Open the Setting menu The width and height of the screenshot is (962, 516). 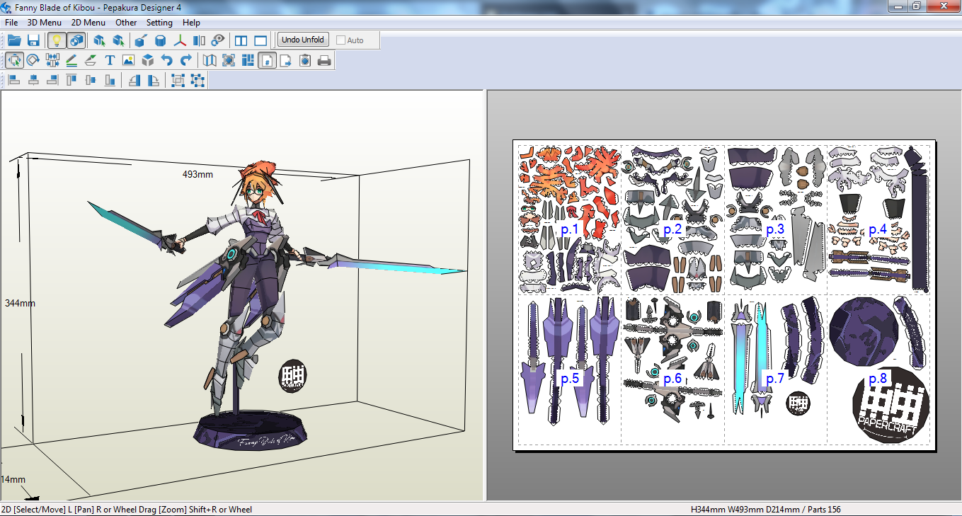tap(159, 23)
